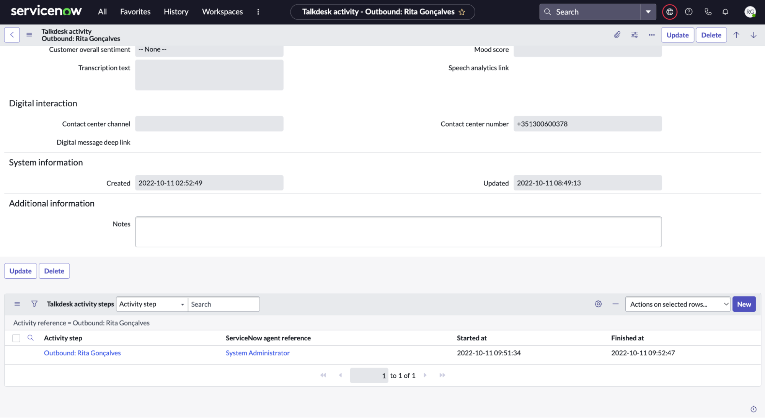The width and height of the screenshot is (765, 418).
Task: Open System Administrator agent link
Action: click(x=258, y=353)
